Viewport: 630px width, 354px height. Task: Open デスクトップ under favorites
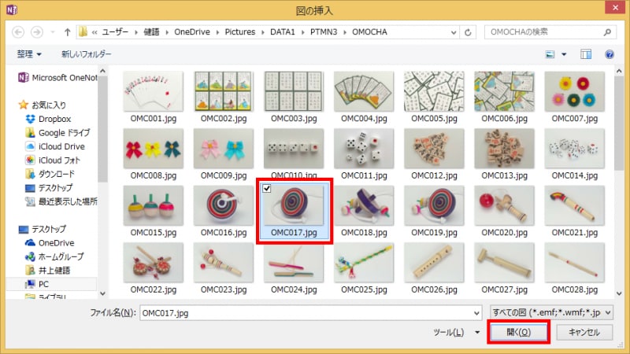pos(49,188)
